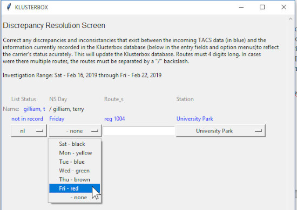The image size is (297, 210).
Task: Click the Klusterbox feather icon in title bar
Action: coord(9,7)
